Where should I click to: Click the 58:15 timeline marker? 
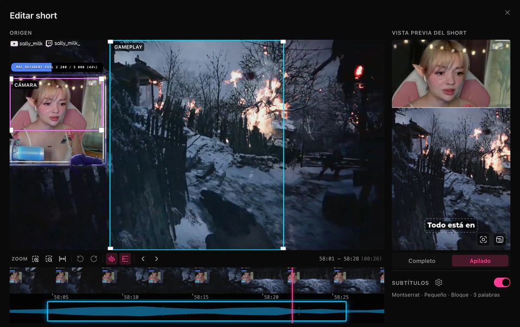click(x=201, y=297)
